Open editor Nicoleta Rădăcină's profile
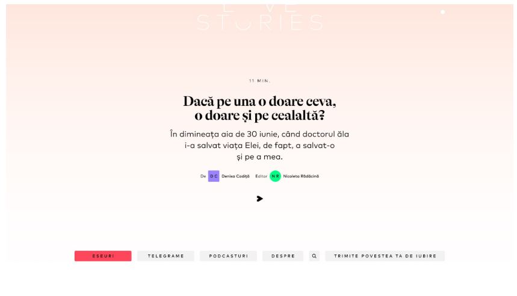 pyautogui.click(x=301, y=176)
